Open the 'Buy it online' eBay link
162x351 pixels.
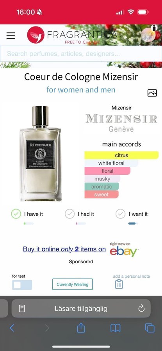(64, 249)
